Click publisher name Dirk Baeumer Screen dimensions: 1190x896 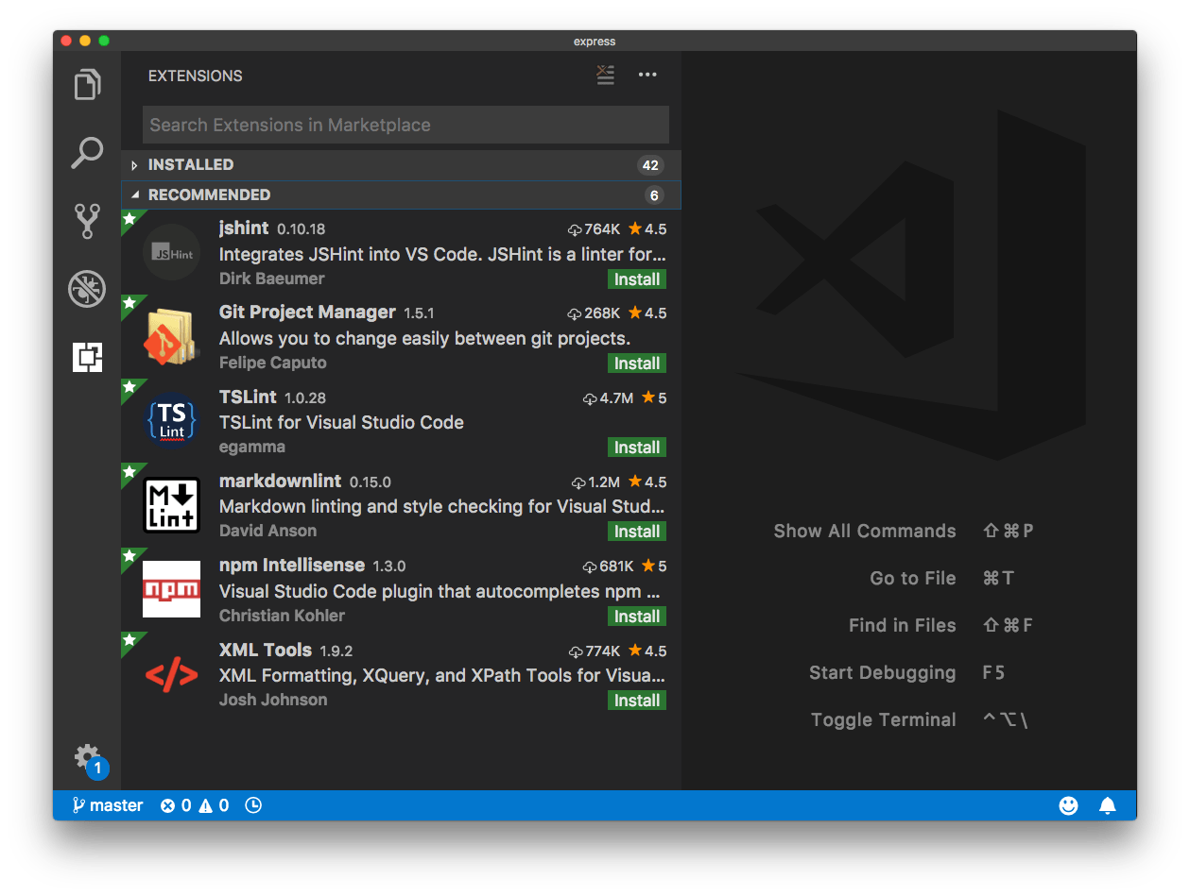coord(271,279)
